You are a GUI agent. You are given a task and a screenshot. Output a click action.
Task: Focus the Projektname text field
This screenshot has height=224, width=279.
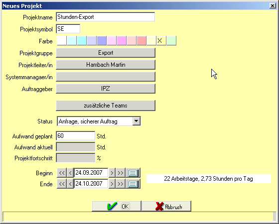tap(105, 17)
